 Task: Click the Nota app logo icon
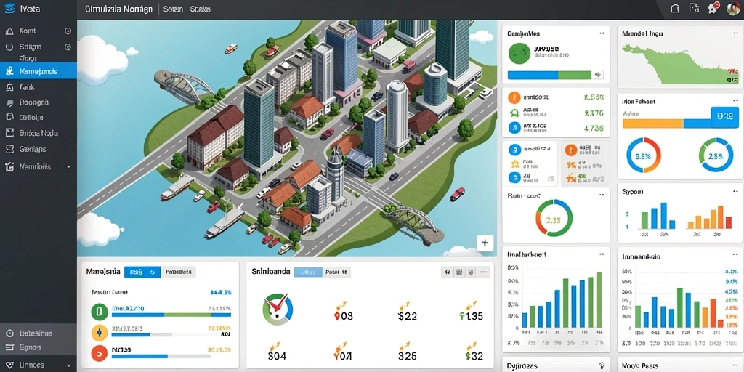9,9
